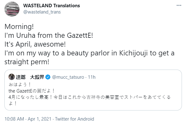Viewport: 186px width, 125px height.
Task: Click the Apr 1, 2021 date
Action: point(40,119)
